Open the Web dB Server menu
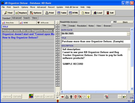Viewport: 135px width, 103px height. [72, 7]
